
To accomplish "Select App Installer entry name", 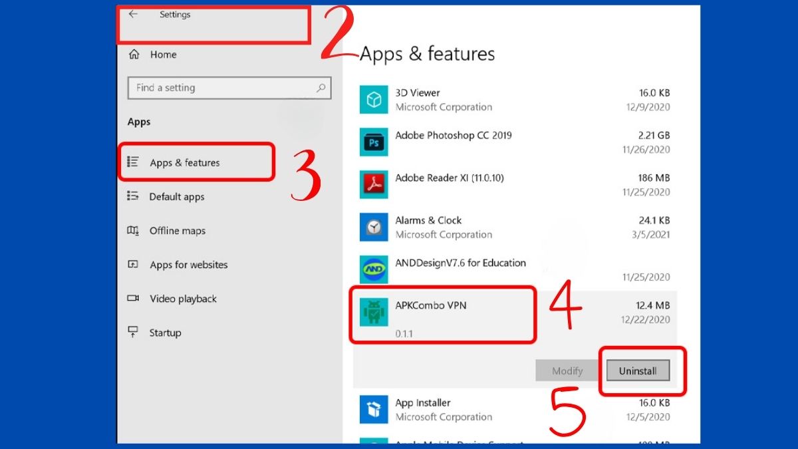I will [423, 402].
